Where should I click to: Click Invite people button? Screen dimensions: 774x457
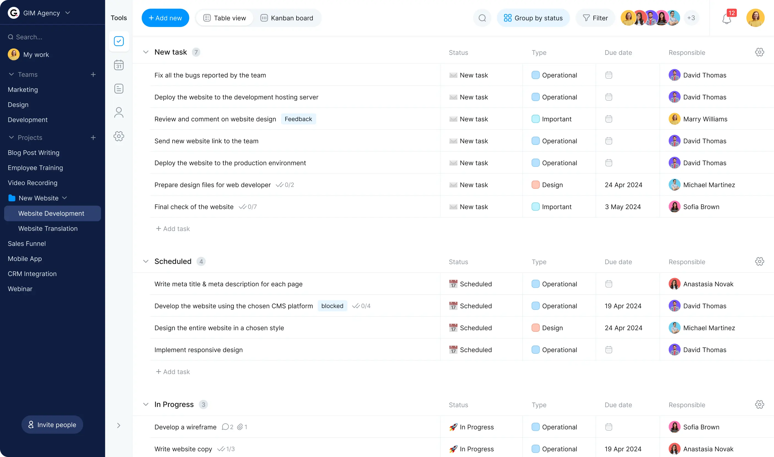pyautogui.click(x=52, y=425)
